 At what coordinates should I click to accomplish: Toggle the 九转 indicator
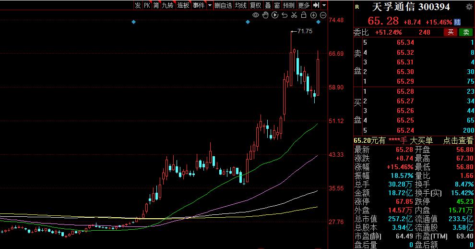coord(167,5)
